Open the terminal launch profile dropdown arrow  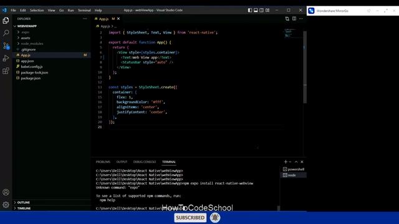(x=290, y=162)
